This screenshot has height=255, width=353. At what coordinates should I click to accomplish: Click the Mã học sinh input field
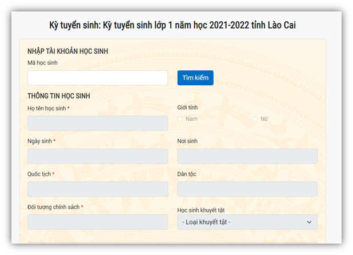(97, 78)
